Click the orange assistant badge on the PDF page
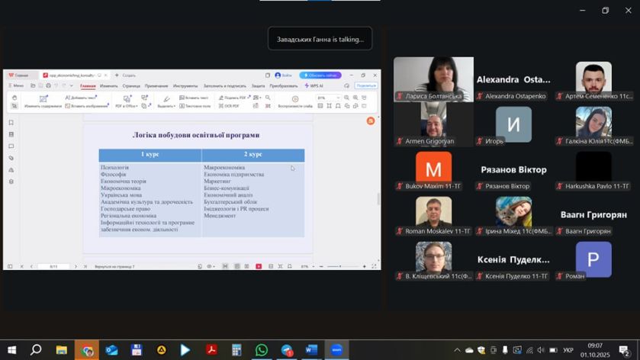 pos(370,121)
